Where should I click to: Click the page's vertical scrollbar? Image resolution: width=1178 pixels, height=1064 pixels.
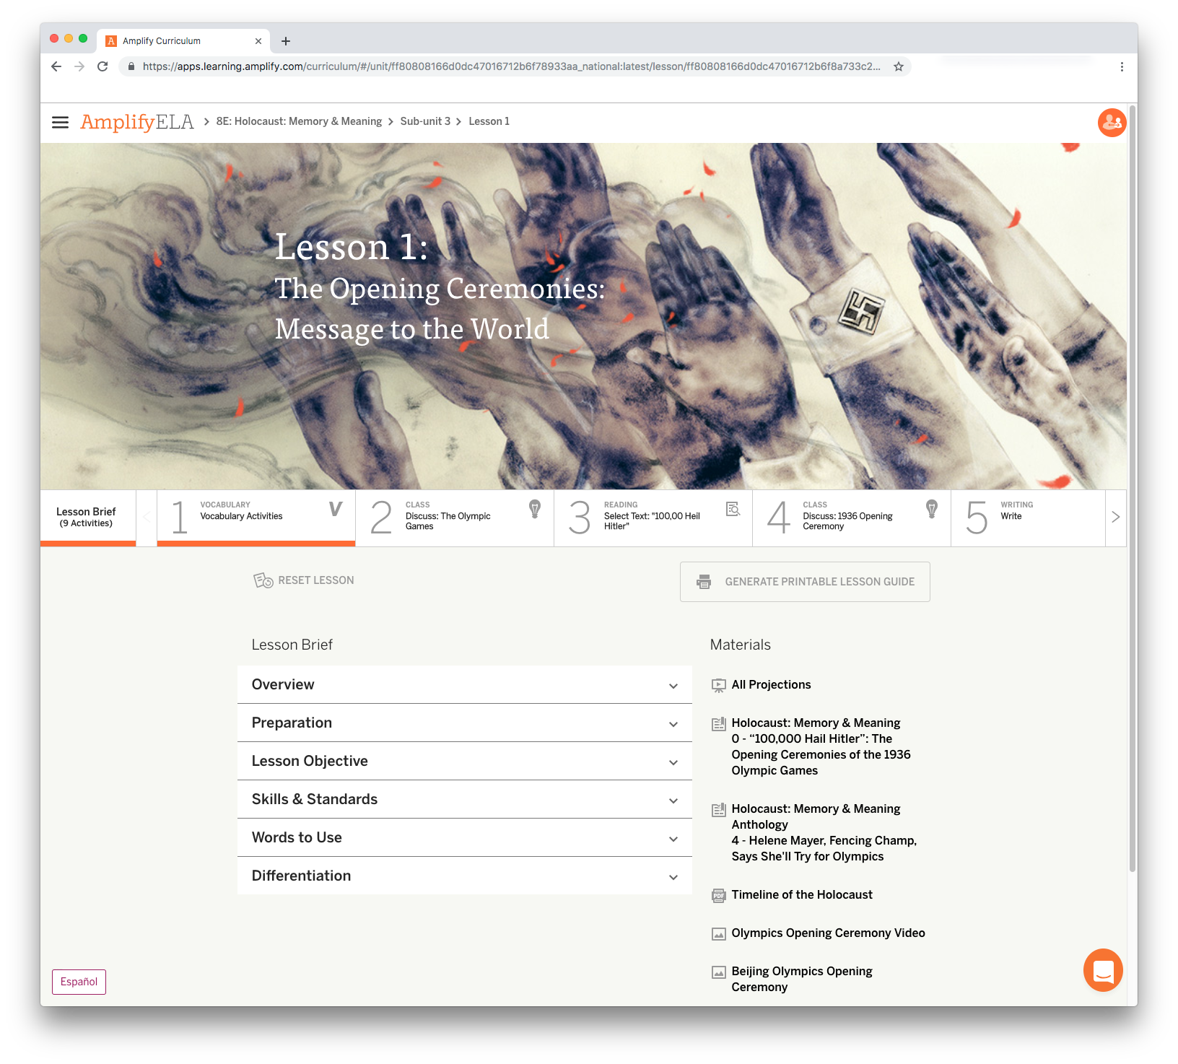point(1132,505)
